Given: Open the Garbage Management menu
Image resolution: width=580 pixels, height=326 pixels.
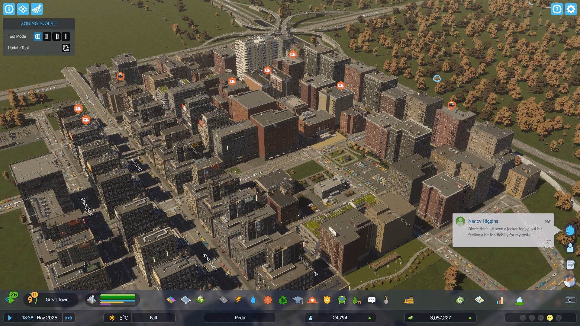Looking at the screenshot, I should pyautogui.click(x=282, y=300).
